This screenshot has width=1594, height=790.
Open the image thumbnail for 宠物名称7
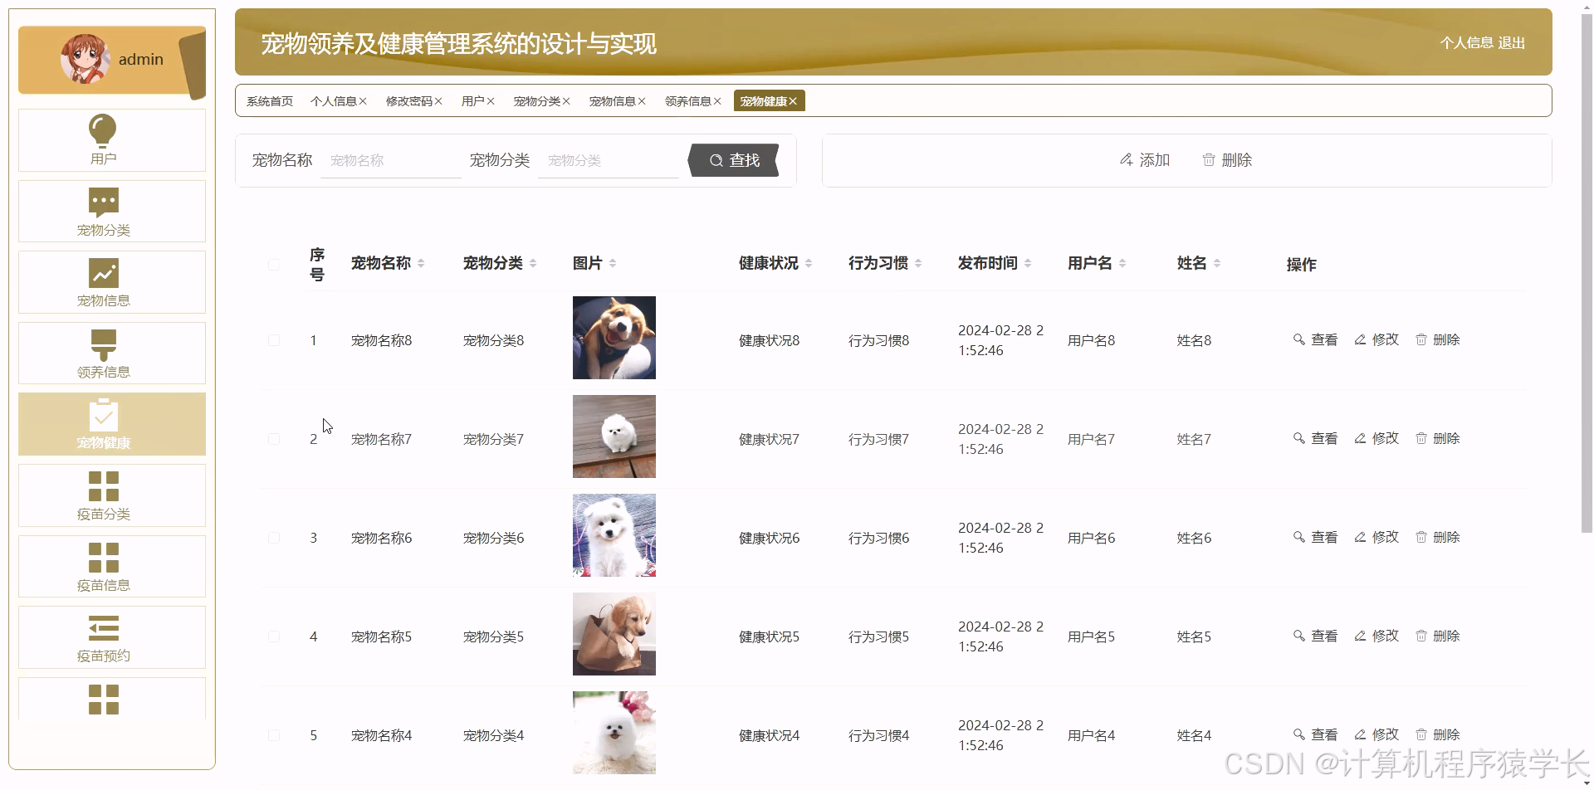click(614, 436)
